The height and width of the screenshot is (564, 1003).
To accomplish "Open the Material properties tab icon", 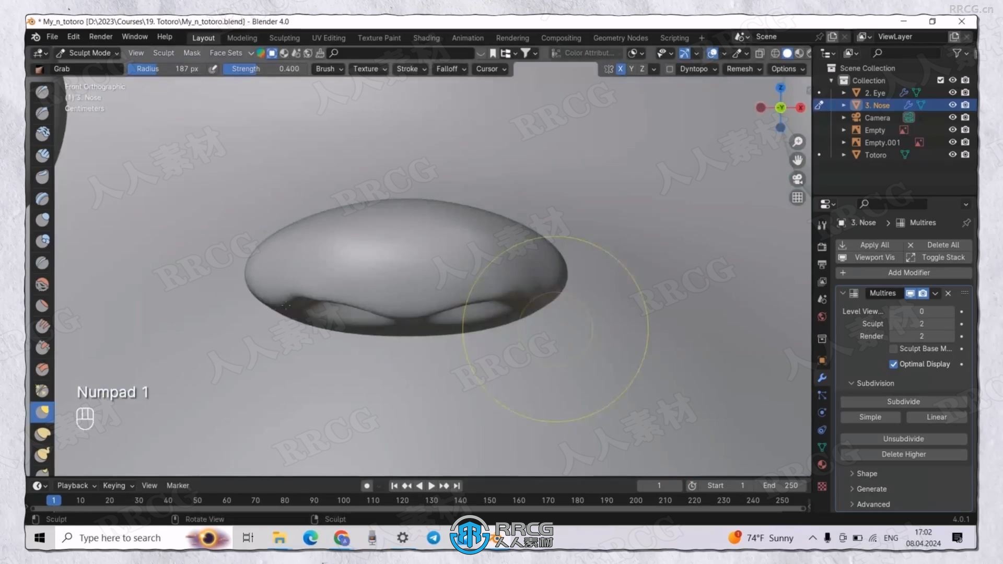I will tap(822, 465).
